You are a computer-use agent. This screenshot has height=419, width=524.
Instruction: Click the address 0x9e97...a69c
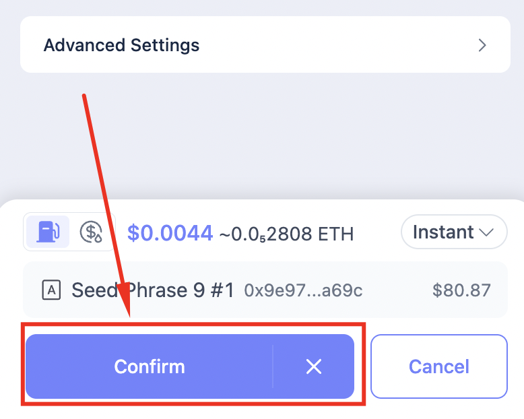tap(303, 291)
